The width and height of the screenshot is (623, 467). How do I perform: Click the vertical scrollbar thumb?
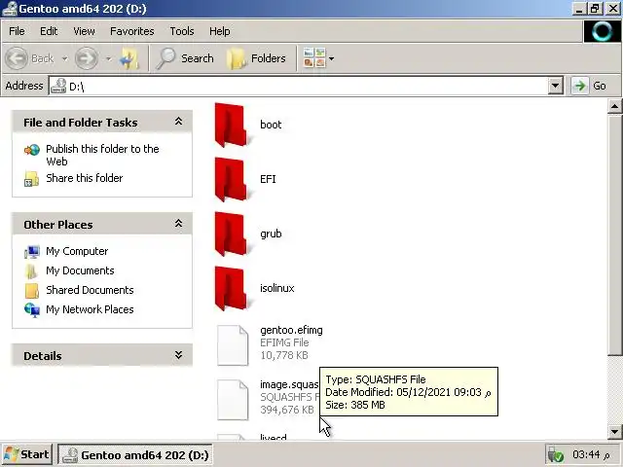click(614, 234)
